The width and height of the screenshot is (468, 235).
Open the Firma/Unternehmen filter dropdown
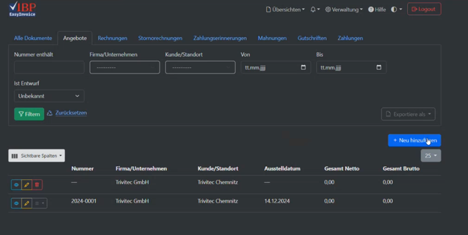point(124,68)
